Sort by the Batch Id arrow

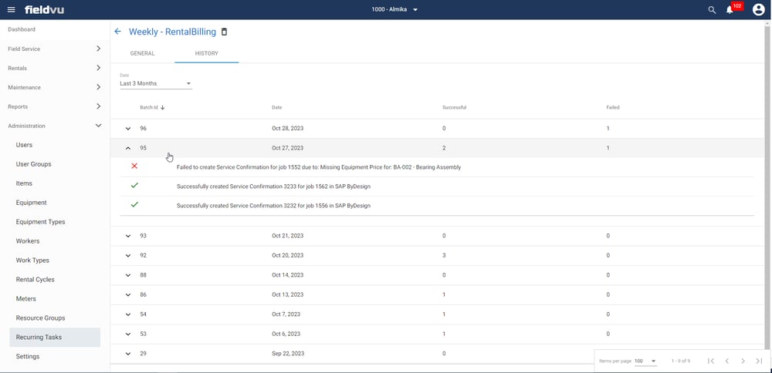coord(162,108)
